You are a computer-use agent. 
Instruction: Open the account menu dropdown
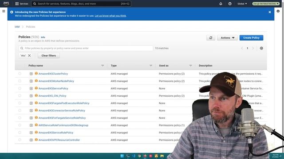[266, 4]
